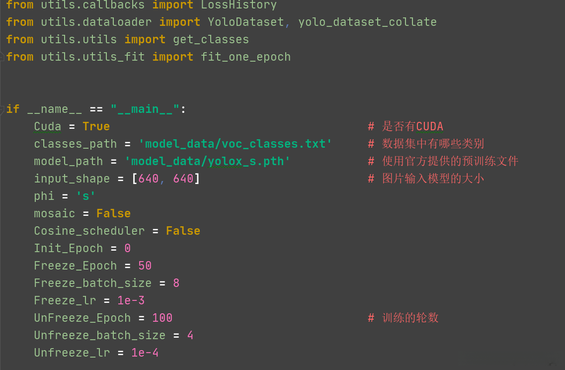Click the 'model_data/yolox_s.pth' path string
The height and width of the screenshot is (370, 565).
[x=207, y=161]
